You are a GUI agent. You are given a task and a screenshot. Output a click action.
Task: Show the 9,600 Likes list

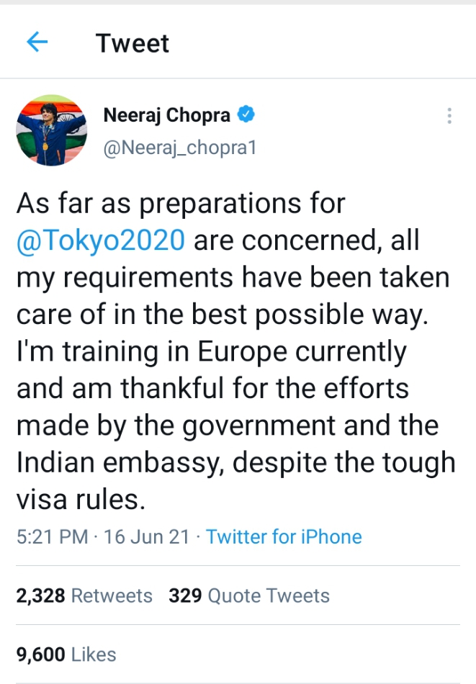[x=66, y=654]
